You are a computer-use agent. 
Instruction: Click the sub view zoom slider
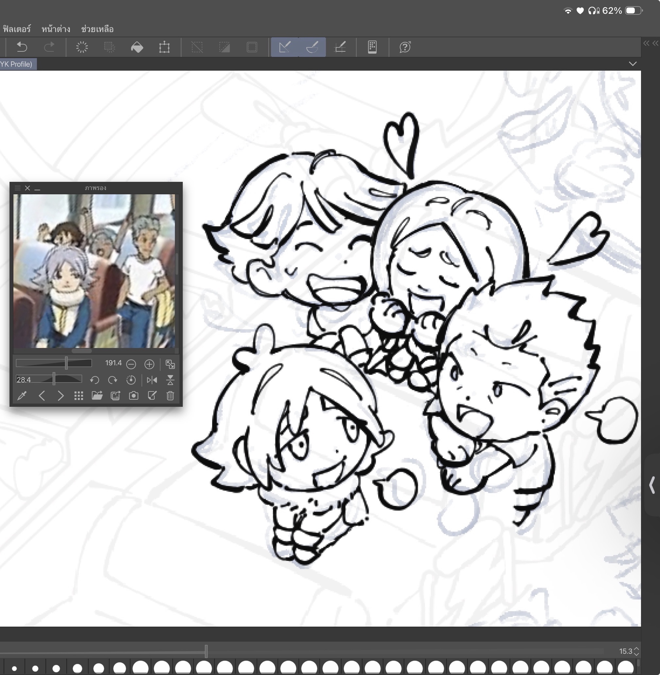click(x=54, y=363)
